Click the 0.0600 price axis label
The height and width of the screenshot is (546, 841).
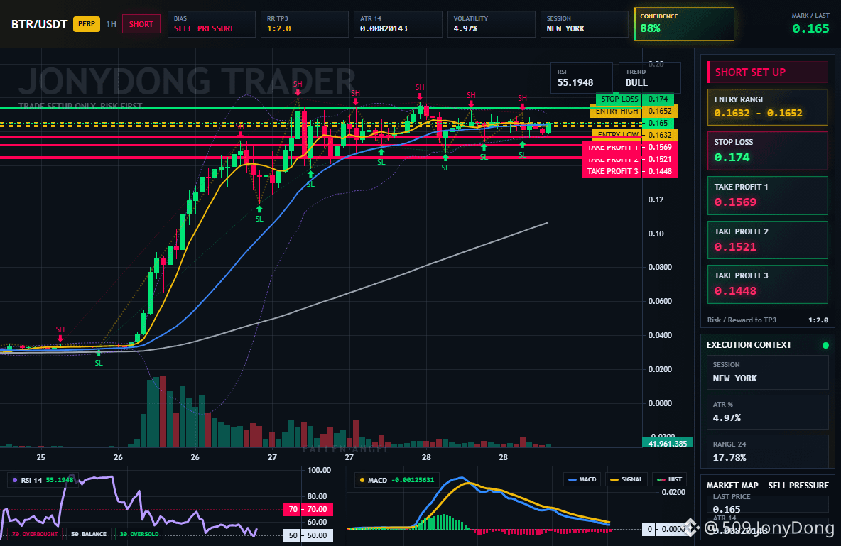pyautogui.click(x=660, y=301)
